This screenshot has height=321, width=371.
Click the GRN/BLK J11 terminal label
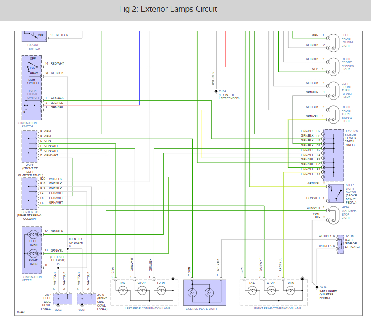tap(311, 140)
